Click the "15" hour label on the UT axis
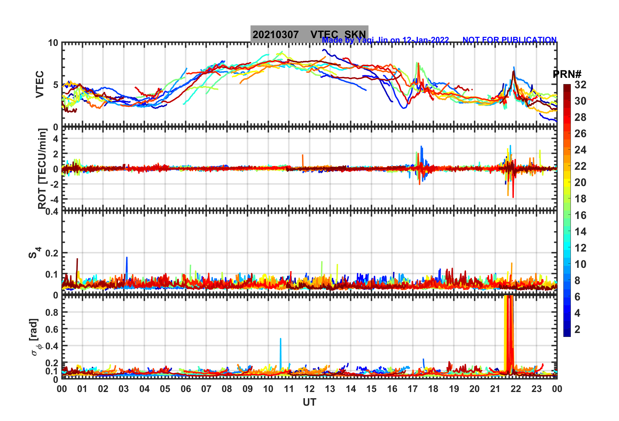This screenshot has width=619, height=421. point(371,389)
